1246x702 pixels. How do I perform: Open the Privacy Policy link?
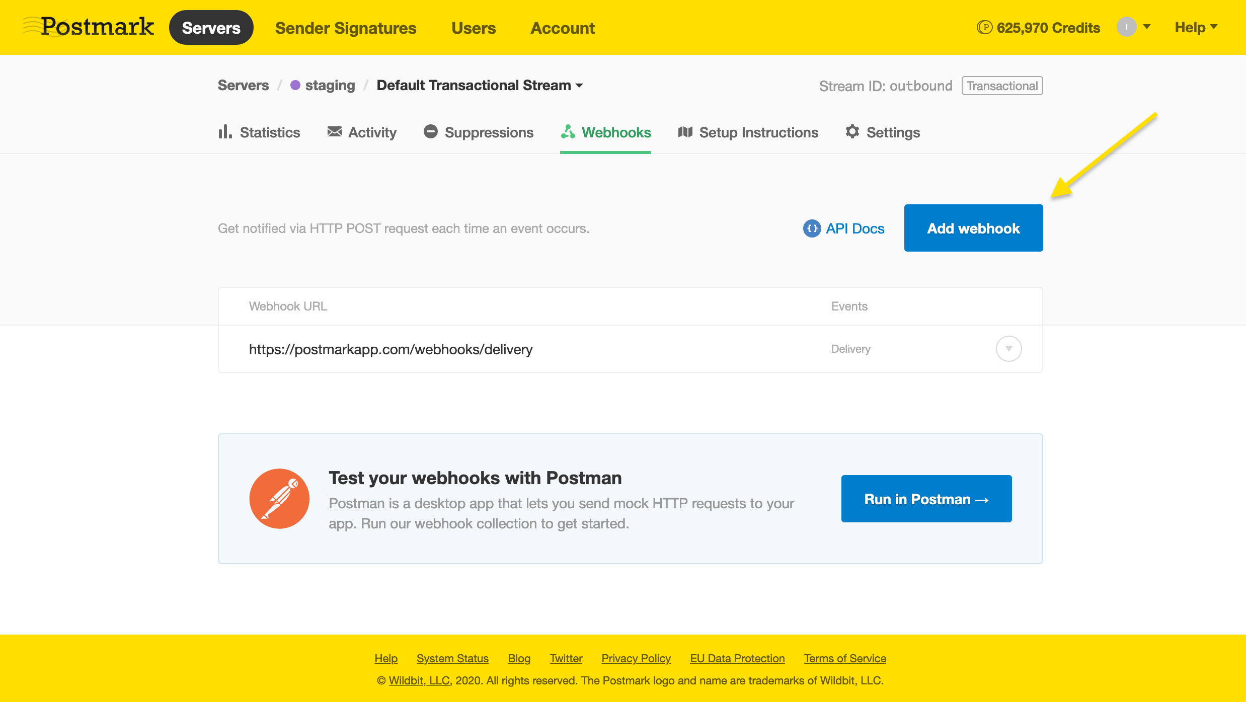[x=636, y=658]
